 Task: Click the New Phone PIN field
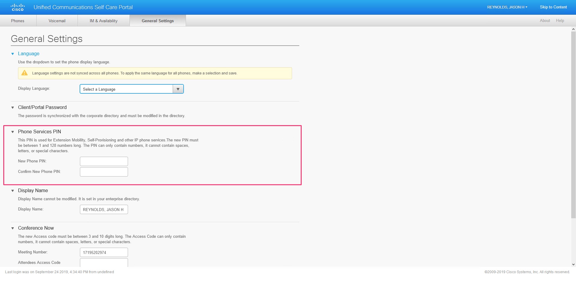click(x=104, y=161)
